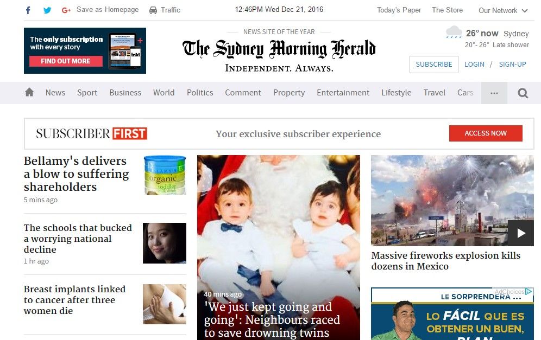Click the ACCESS NOW button
Image resolution: width=541 pixels, height=340 pixels.
click(x=486, y=133)
